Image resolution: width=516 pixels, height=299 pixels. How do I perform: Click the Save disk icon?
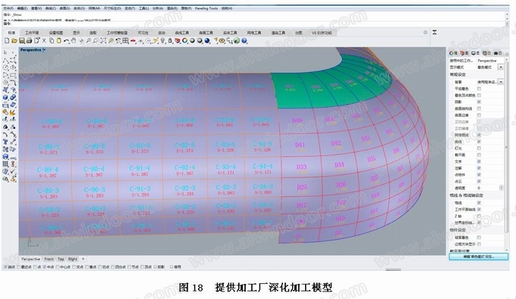22,41
